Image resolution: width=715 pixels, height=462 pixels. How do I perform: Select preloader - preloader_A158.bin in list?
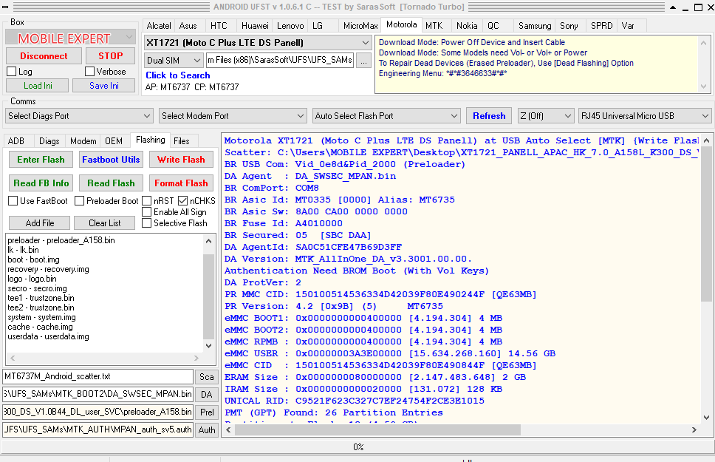tap(61, 240)
